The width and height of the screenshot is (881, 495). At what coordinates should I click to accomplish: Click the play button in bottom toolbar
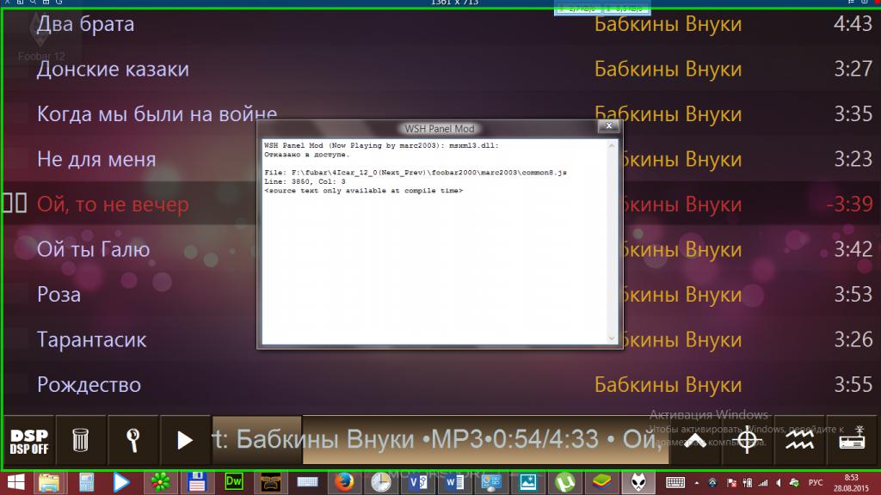[185, 441]
